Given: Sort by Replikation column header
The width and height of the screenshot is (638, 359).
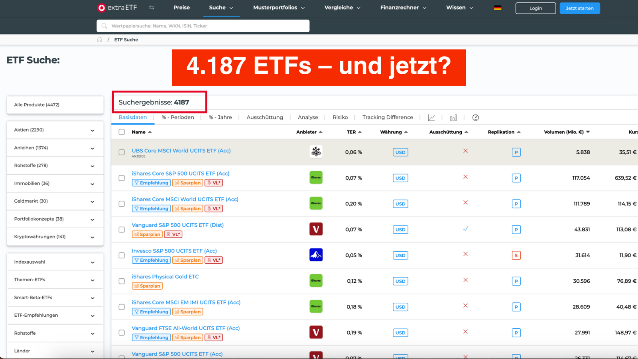Looking at the screenshot, I should click(x=504, y=132).
